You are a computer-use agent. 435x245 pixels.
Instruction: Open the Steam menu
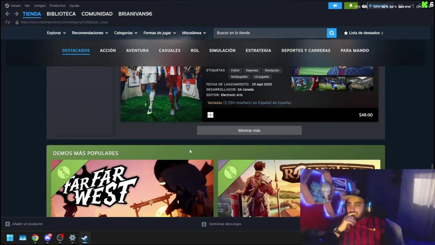coord(16,5)
